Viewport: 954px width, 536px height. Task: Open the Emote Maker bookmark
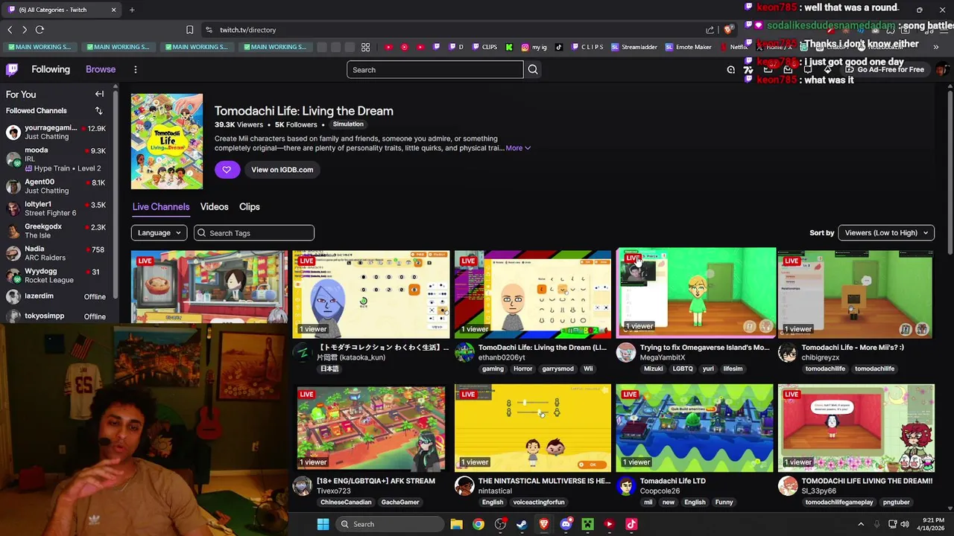coord(689,47)
